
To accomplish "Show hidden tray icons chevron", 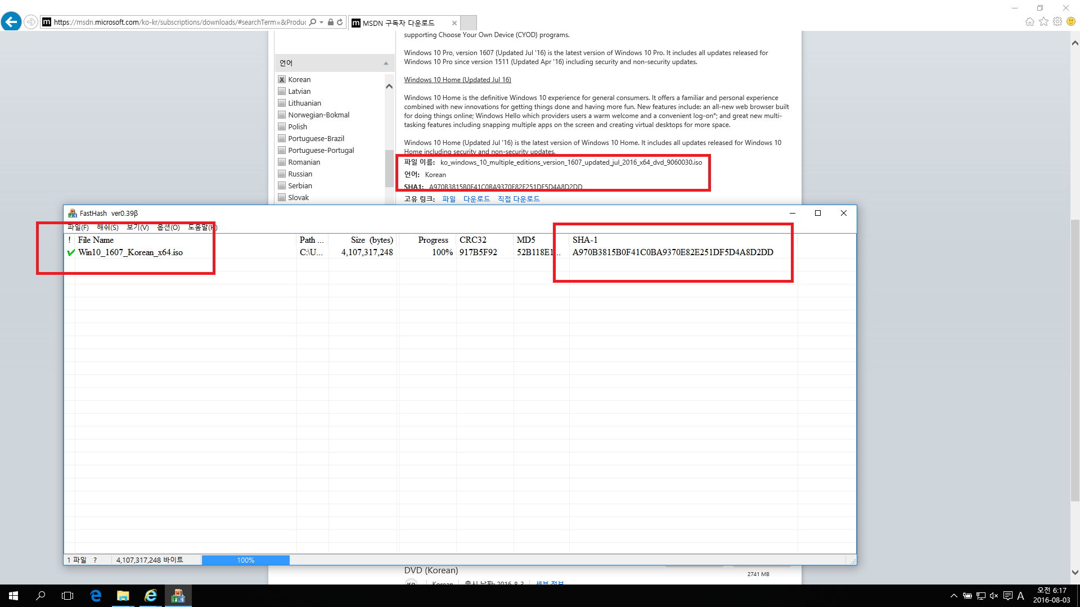I will click(x=953, y=596).
